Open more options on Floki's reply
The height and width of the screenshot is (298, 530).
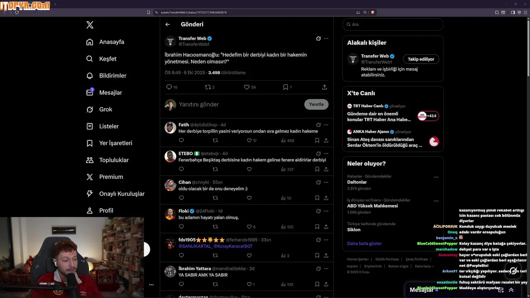[x=326, y=211]
